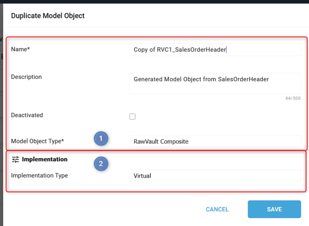
Task: Click the Name* field label
Action: click(x=20, y=49)
